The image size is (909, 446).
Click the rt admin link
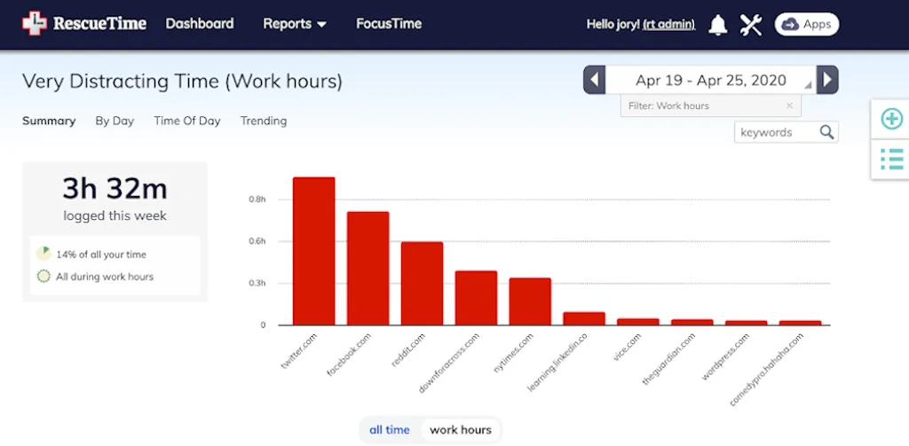click(669, 24)
